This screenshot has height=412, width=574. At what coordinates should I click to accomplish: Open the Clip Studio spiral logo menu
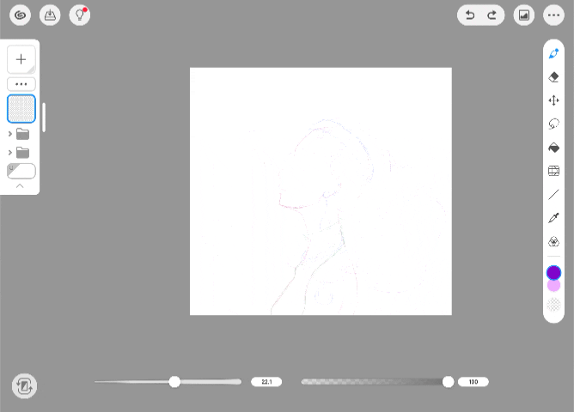point(20,15)
